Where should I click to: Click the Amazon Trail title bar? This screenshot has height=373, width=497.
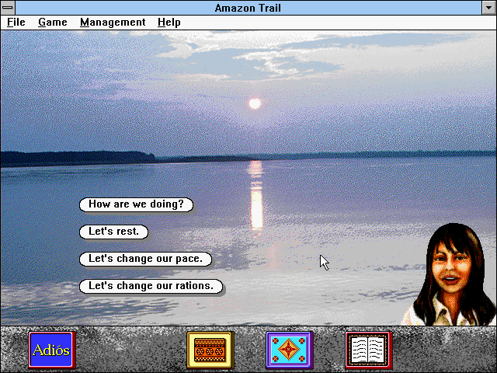tap(248, 8)
